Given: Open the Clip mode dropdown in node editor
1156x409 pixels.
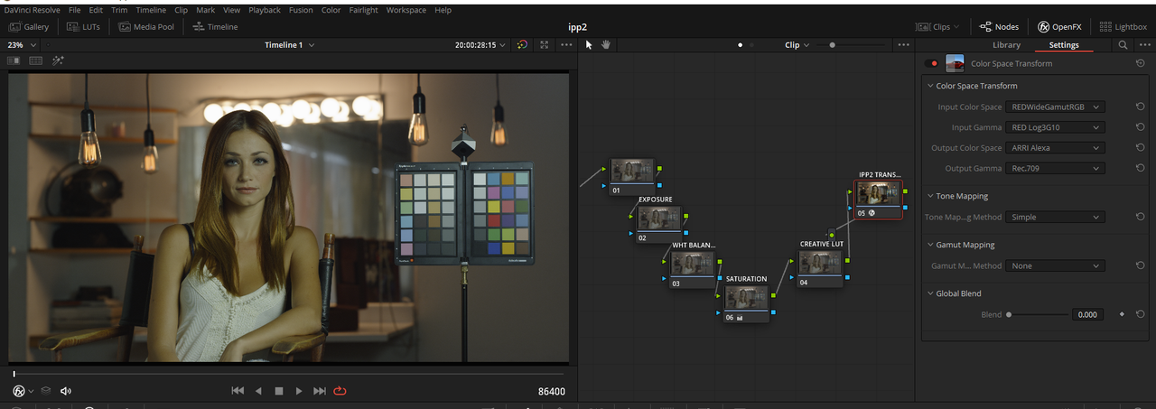Looking at the screenshot, I should pos(797,44).
